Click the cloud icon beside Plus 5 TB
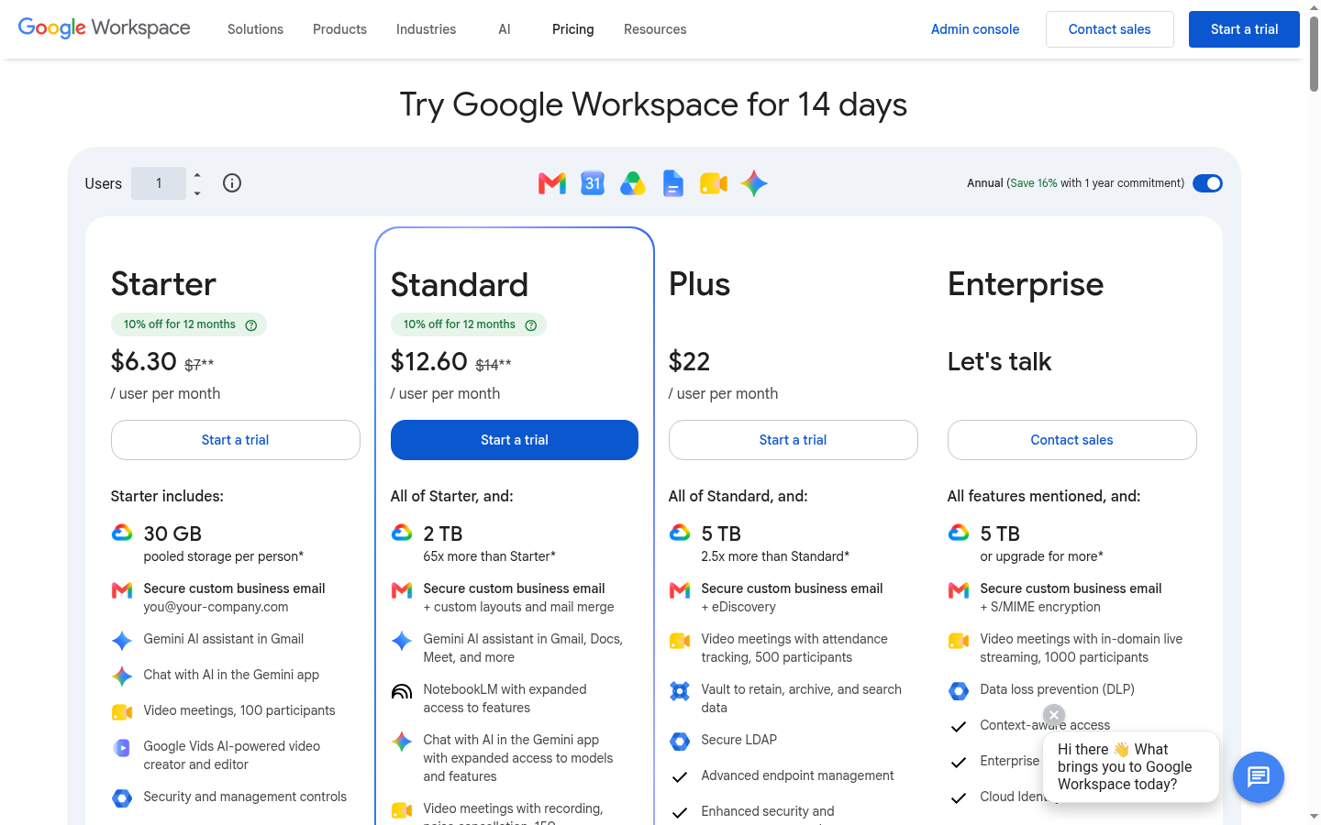The height and width of the screenshot is (825, 1321). [x=680, y=533]
